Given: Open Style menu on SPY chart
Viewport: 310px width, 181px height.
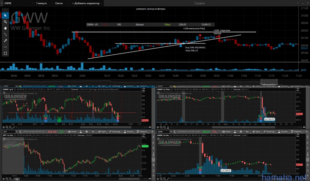Looking at the screenshot, I should click(x=102, y=132).
